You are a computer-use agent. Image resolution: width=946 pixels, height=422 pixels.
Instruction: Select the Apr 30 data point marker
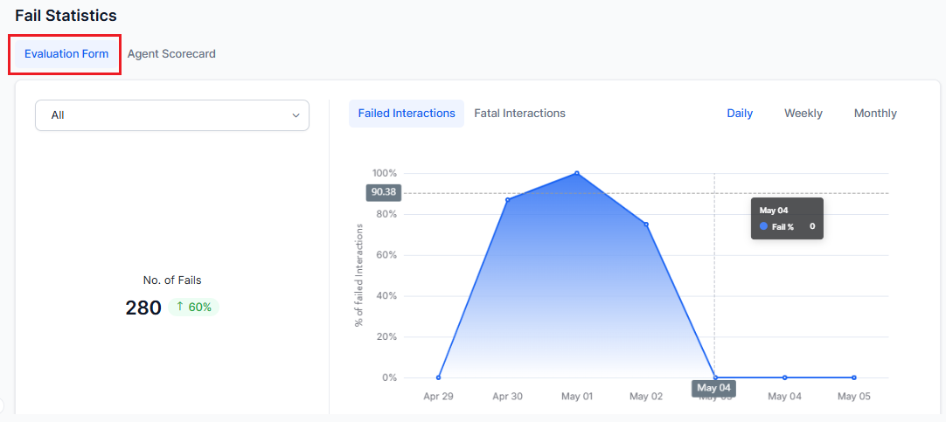pyautogui.click(x=507, y=200)
